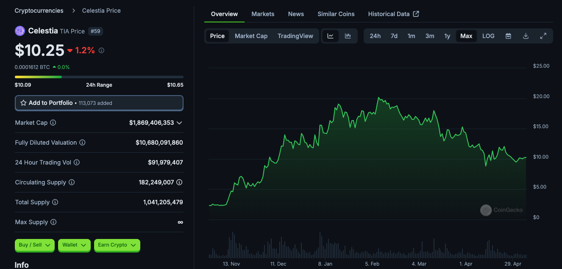This screenshot has height=269, width=562.
Task: Switch to the News tab
Action: coord(296,14)
